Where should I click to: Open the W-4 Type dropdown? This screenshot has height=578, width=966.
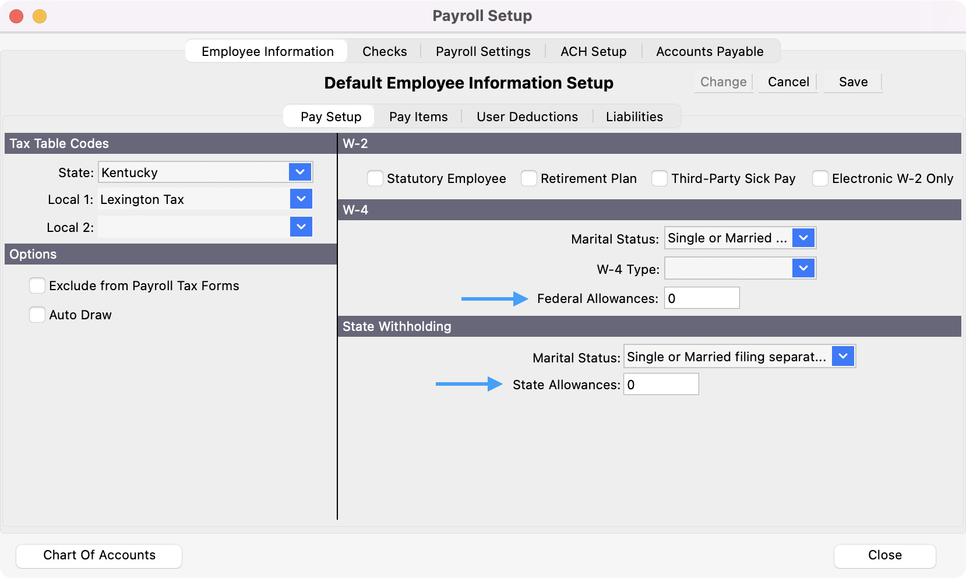[803, 268]
